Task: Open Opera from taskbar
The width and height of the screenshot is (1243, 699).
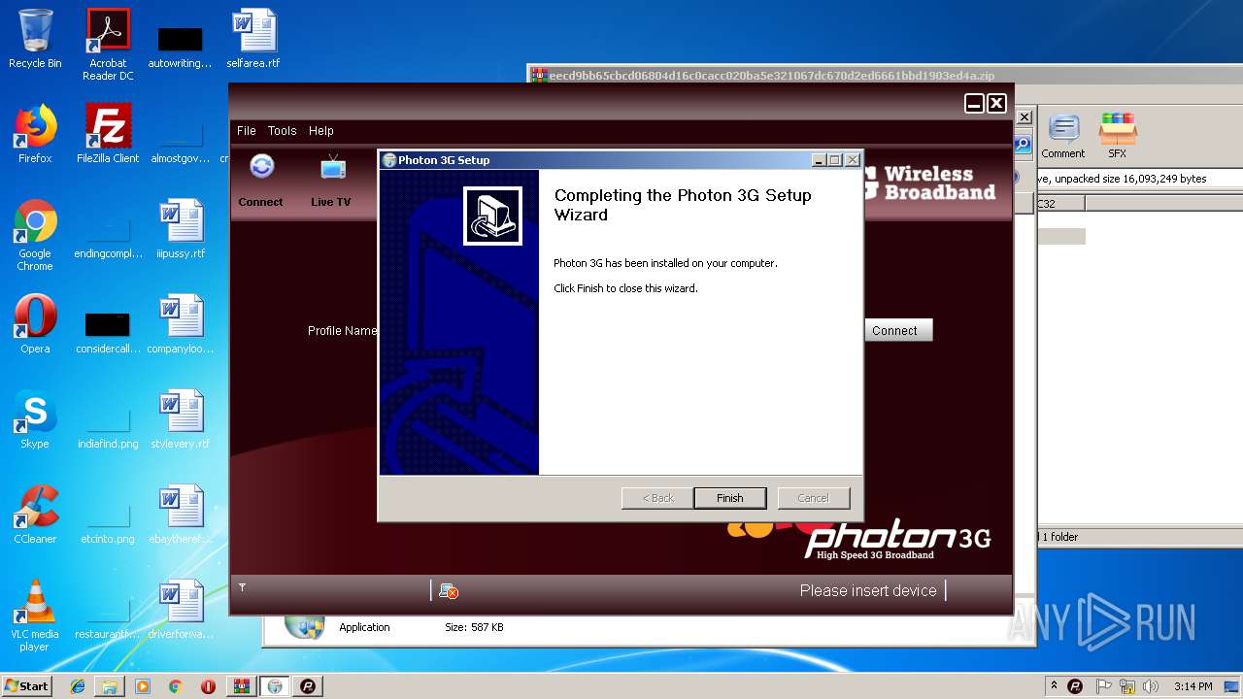Action: tap(208, 686)
